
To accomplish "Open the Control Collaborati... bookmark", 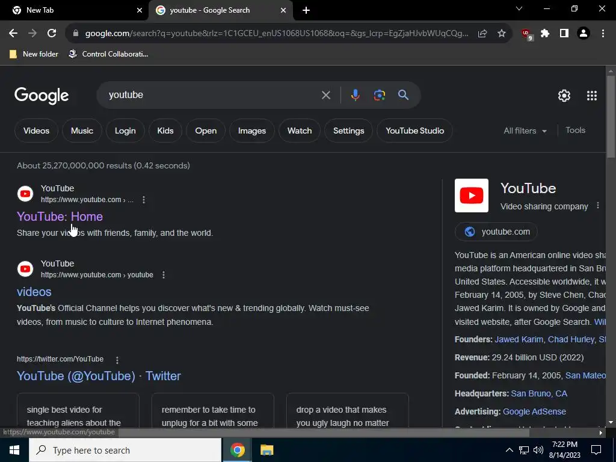I will click(x=108, y=54).
